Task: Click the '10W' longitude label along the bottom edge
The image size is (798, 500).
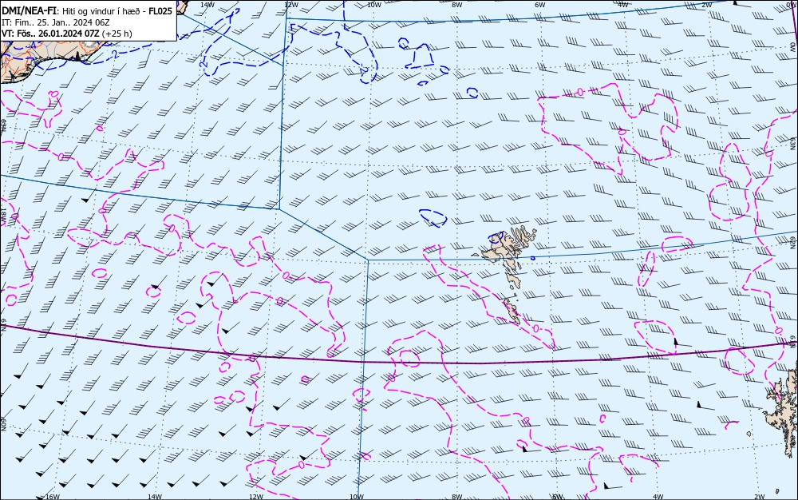Action: [357, 497]
